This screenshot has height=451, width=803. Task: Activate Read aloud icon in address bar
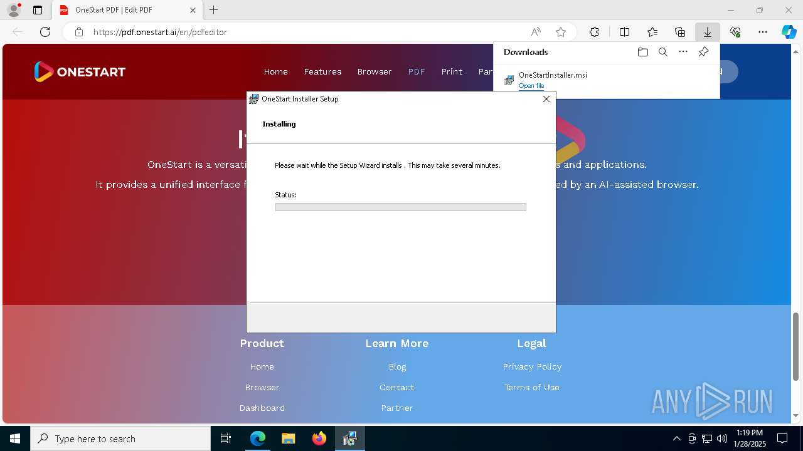pyautogui.click(x=536, y=32)
